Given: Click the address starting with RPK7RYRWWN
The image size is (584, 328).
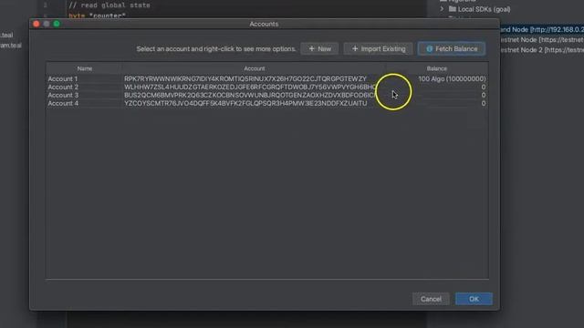Looking at the screenshot, I should pos(245,79).
